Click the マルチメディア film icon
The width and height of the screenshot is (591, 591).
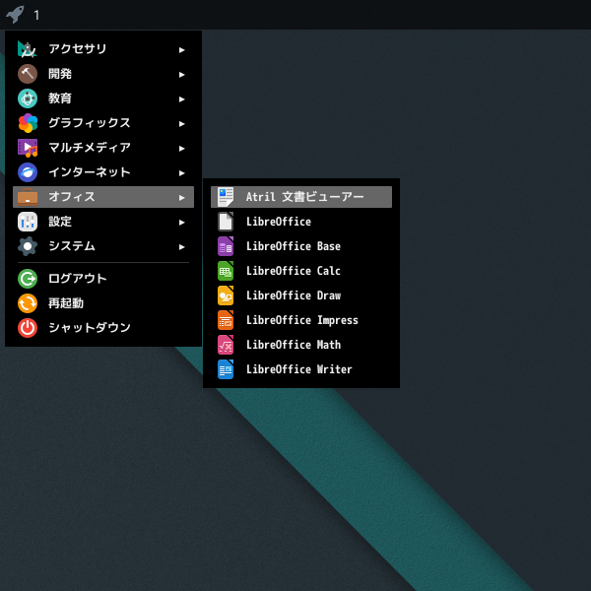pos(28,148)
